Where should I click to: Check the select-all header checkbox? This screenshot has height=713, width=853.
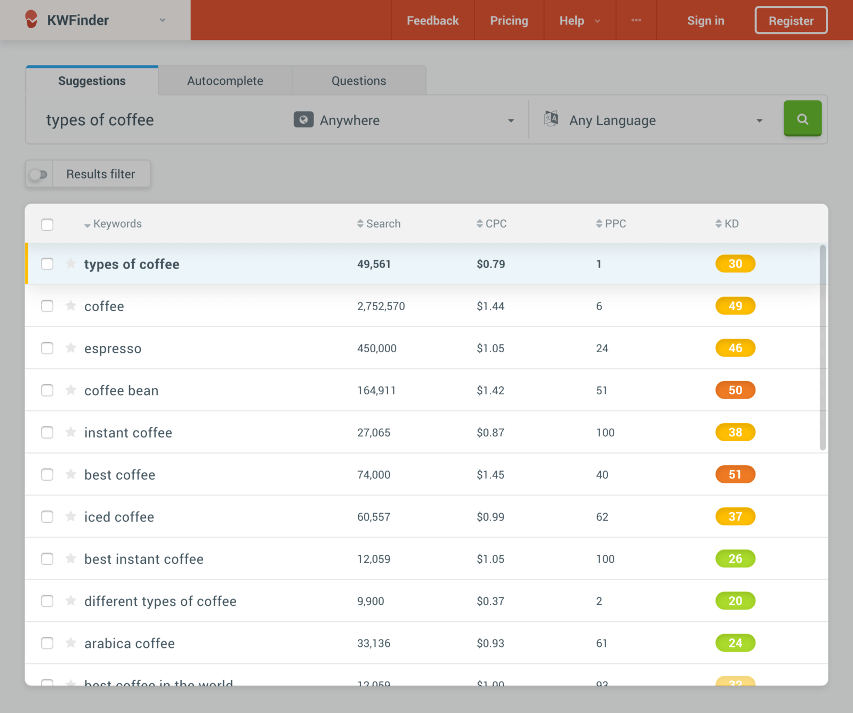pos(47,224)
